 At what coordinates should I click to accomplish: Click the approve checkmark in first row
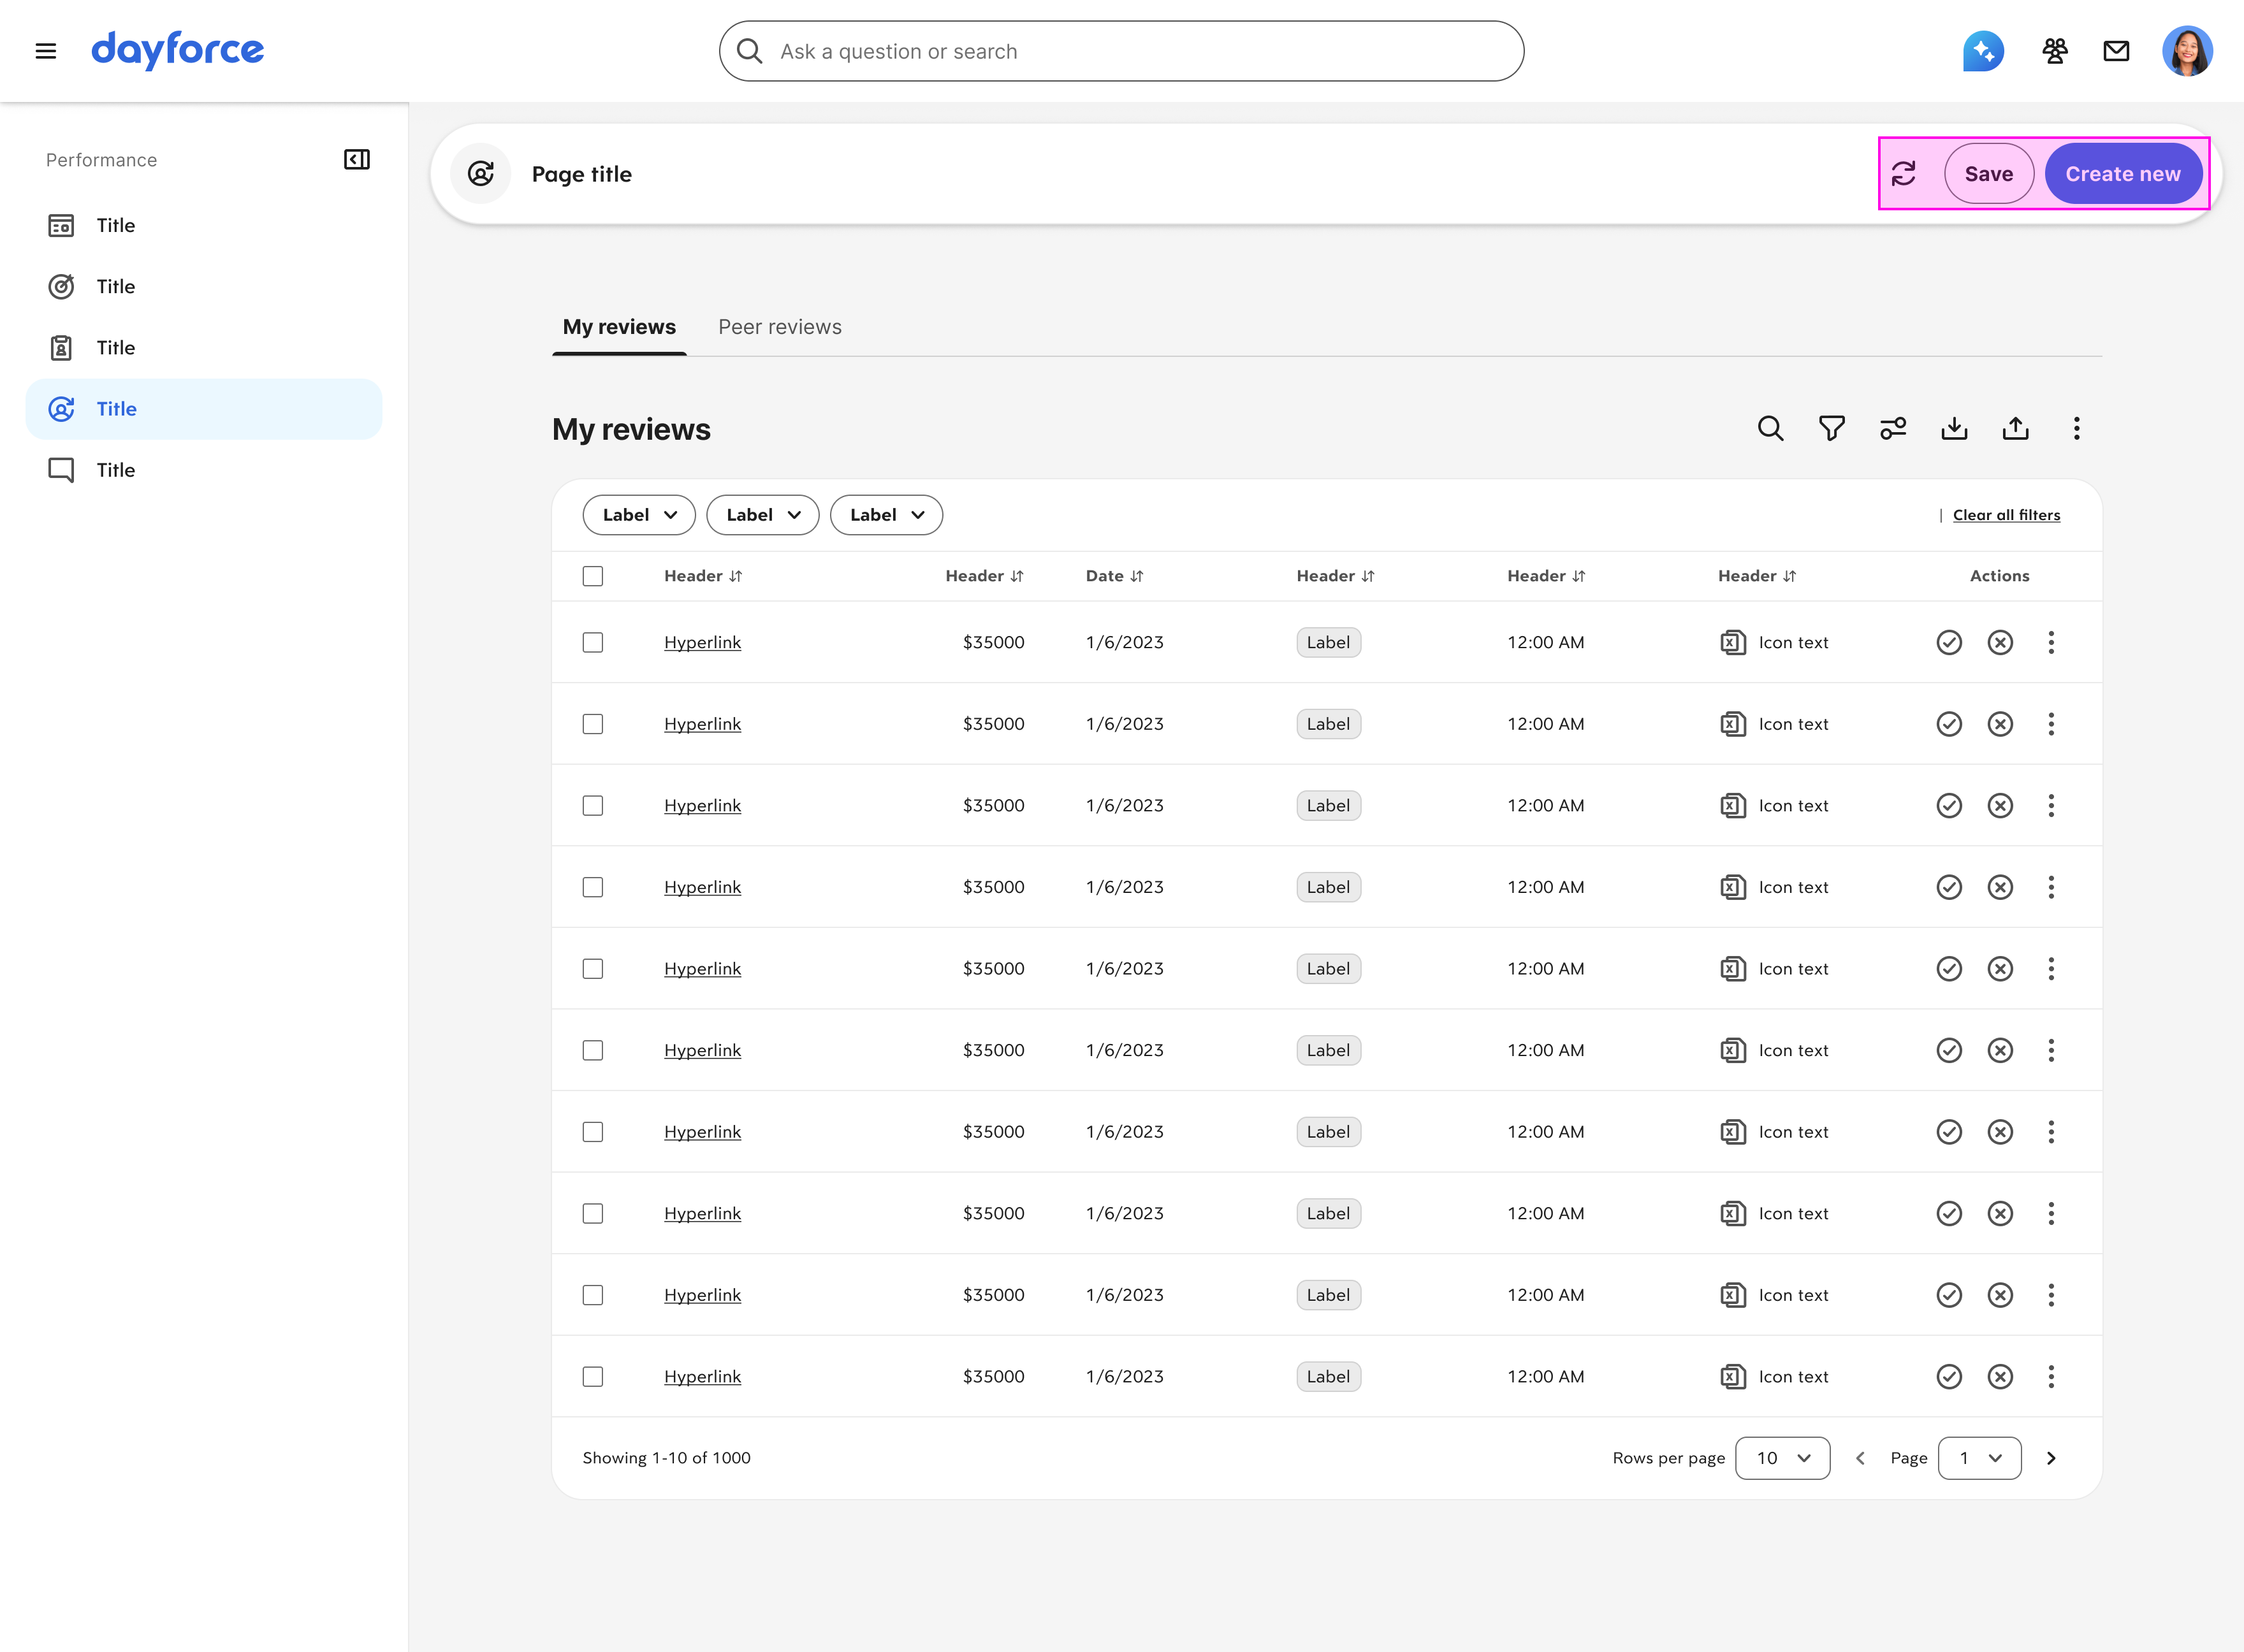[x=1949, y=643]
